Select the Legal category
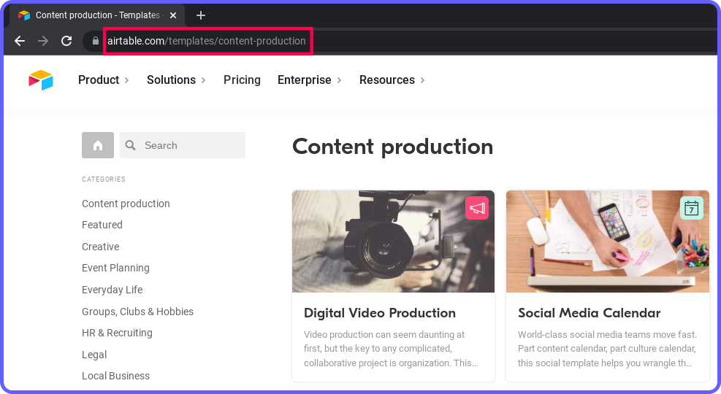 (x=94, y=355)
